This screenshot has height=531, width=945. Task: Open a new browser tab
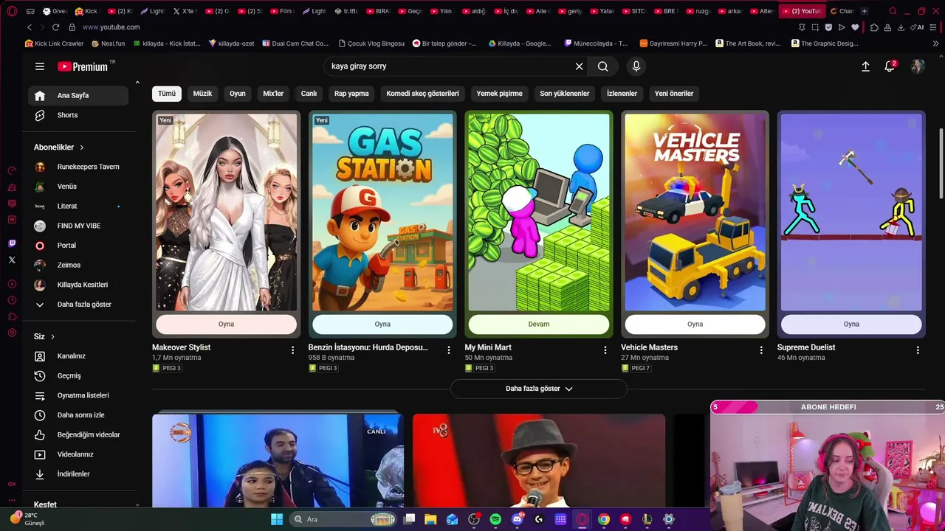pos(865,11)
